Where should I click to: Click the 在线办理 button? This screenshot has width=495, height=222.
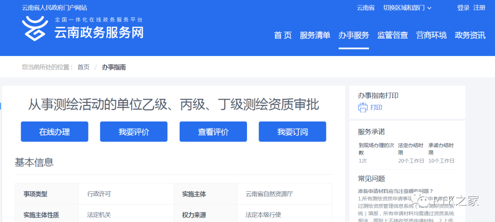[55, 132]
